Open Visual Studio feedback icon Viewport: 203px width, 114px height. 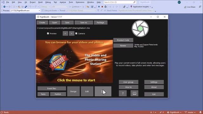pyautogui.click(x=200, y=7)
